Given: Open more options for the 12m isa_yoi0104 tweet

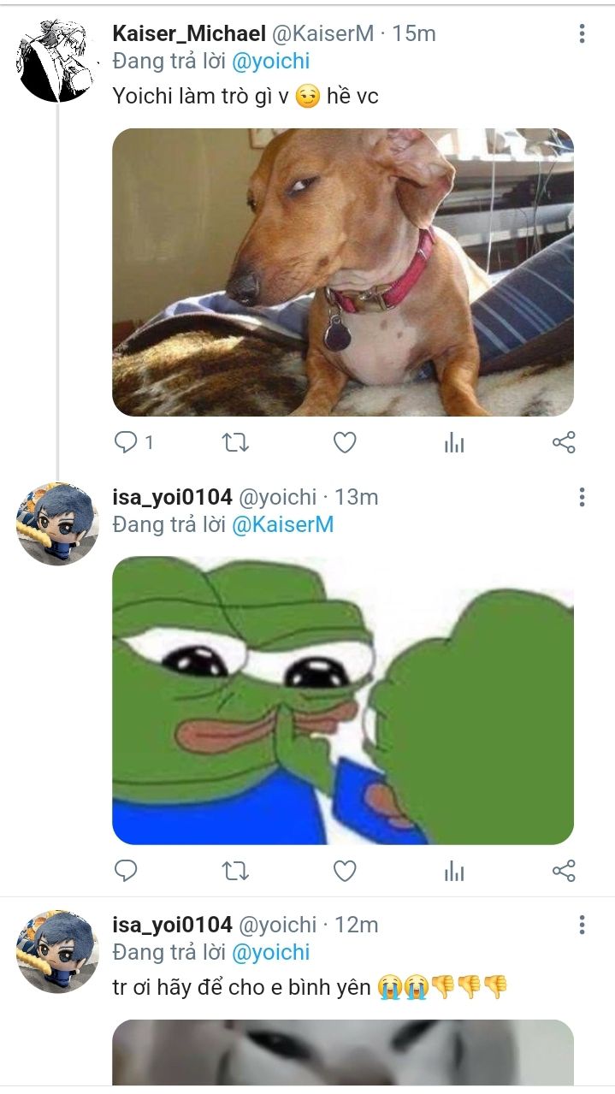Looking at the screenshot, I should coord(582,925).
